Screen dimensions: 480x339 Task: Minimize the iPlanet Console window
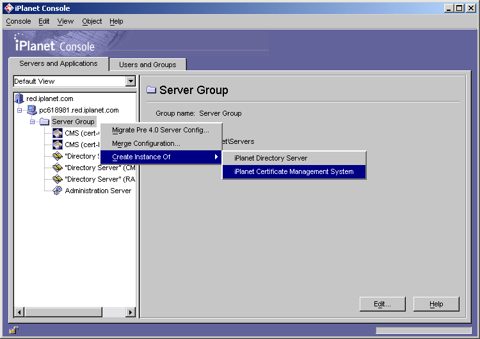tap(449, 8)
